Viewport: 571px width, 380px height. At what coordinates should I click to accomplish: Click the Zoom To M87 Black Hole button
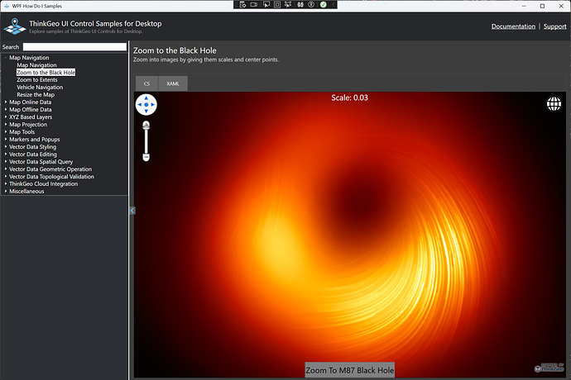click(349, 370)
